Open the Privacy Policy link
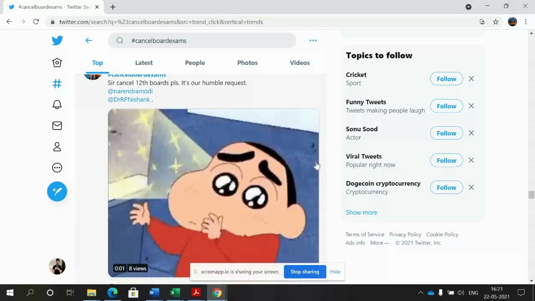This screenshot has width=535, height=301. pos(405,235)
